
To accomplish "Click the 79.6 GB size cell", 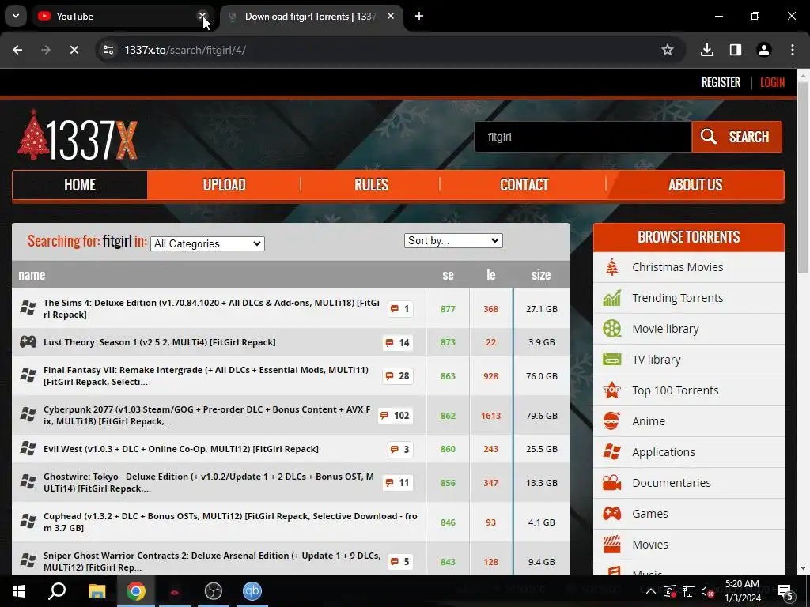I will [x=541, y=416].
